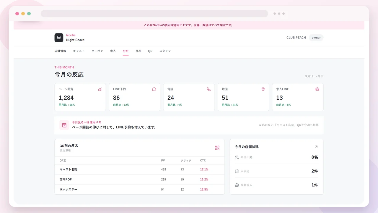Click the red window dot

click(x=17, y=14)
